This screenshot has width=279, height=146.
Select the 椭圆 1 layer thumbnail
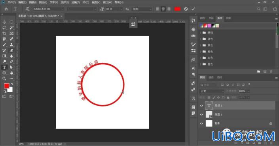[x=209, y=114]
